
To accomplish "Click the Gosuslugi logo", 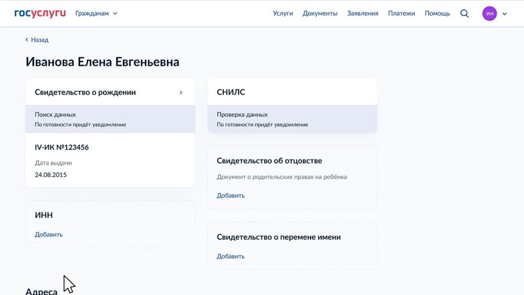I will tap(40, 13).
